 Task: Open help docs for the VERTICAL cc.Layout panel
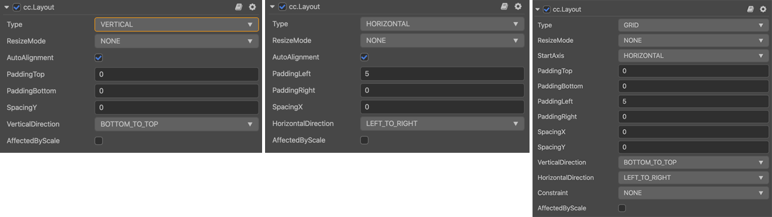[239, 7]
